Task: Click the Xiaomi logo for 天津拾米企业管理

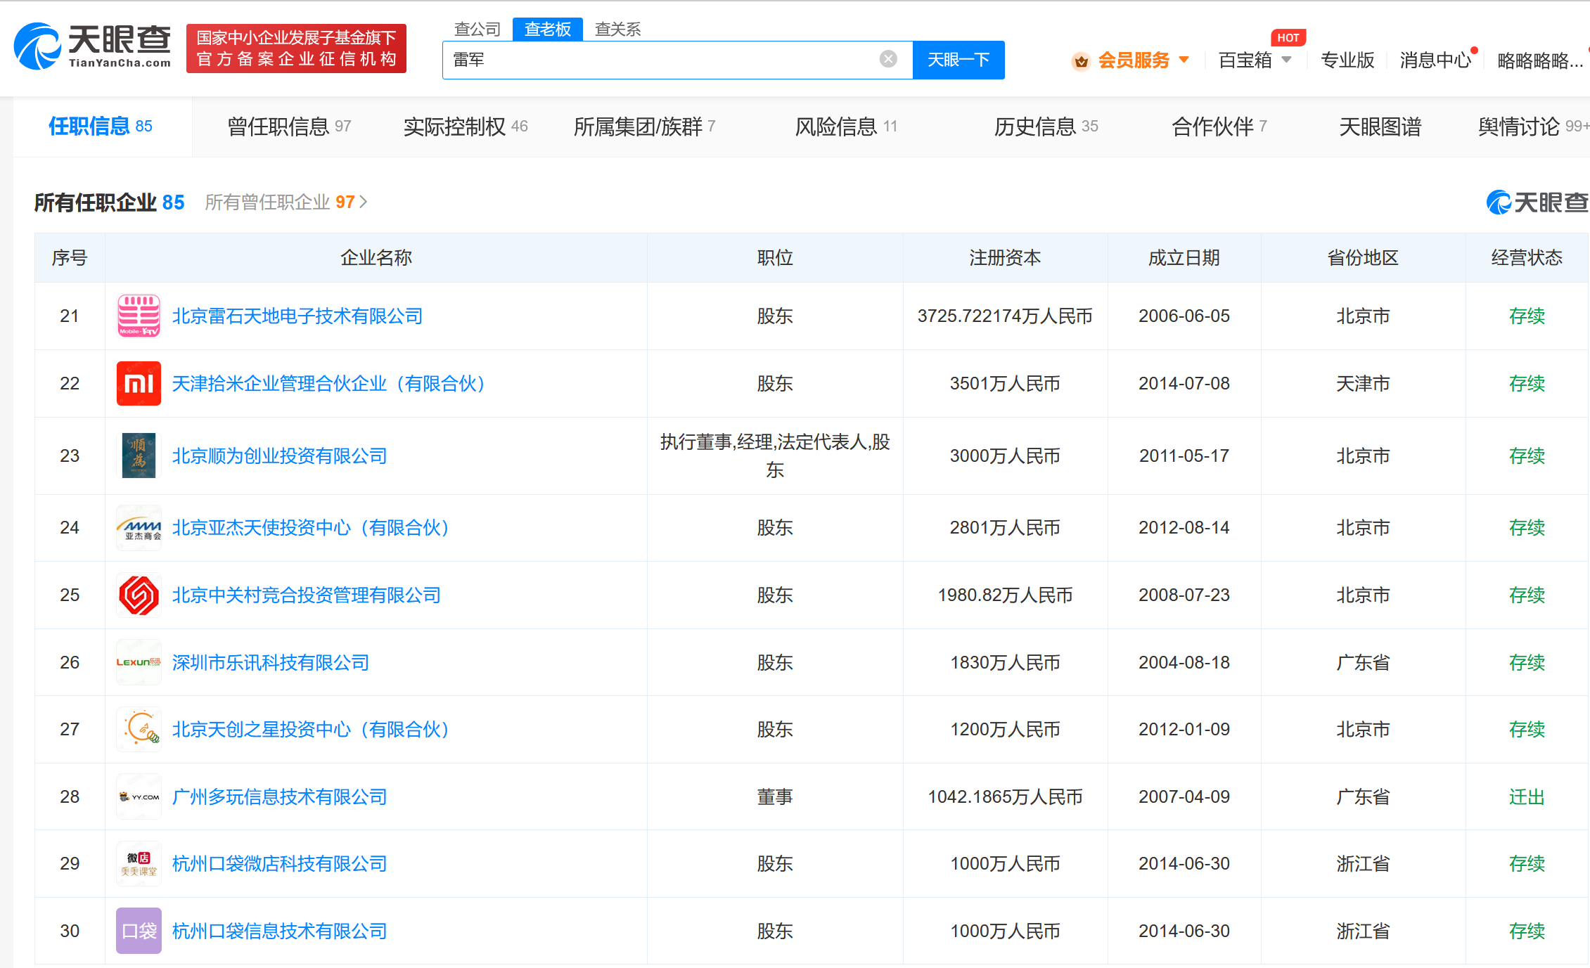Action: click(x=139, y=384)
